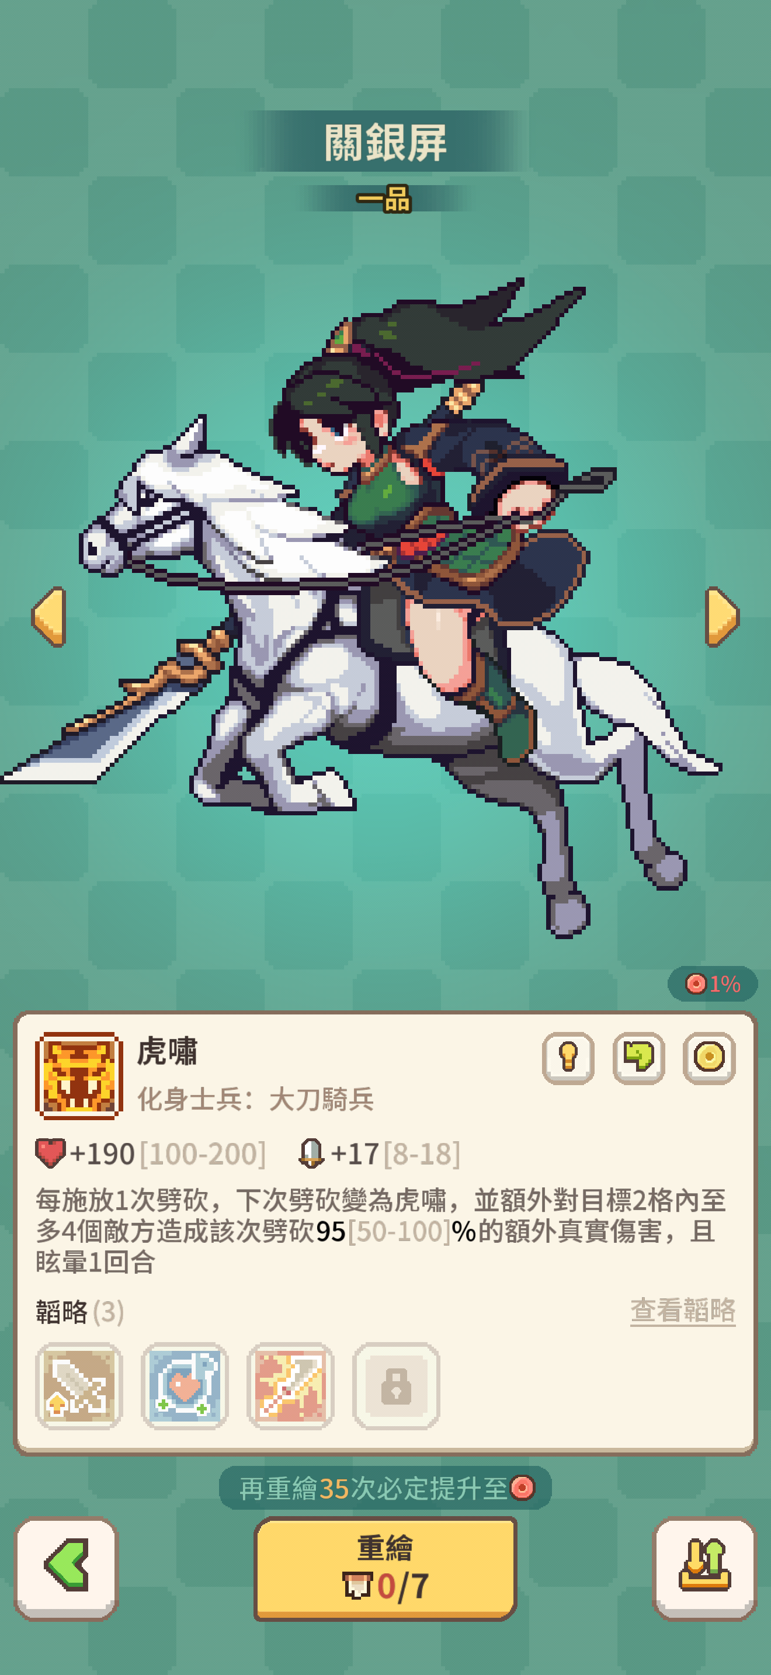The width and height of the screenshot is (771, 1675).
Task: Tap the 再重繪35次 guarantee banner
Action: [385, 1487]
